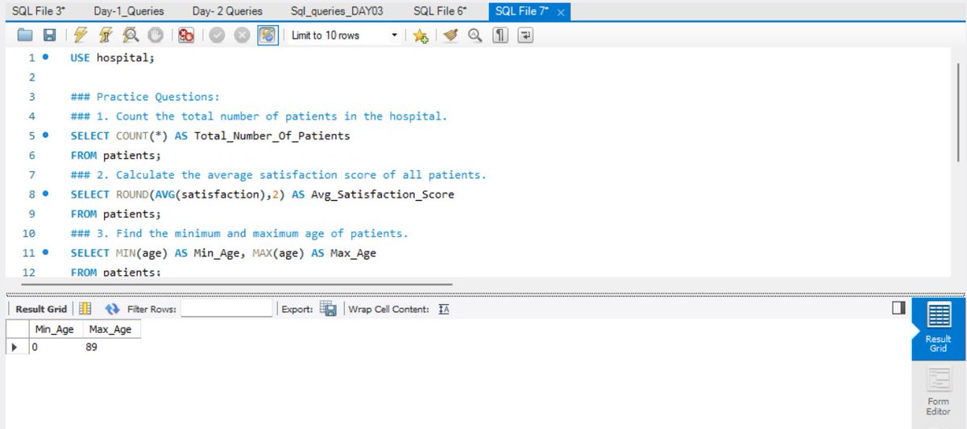
Task: Commit the transaction with the checkmark icon
Action: (x=216, y=35)
